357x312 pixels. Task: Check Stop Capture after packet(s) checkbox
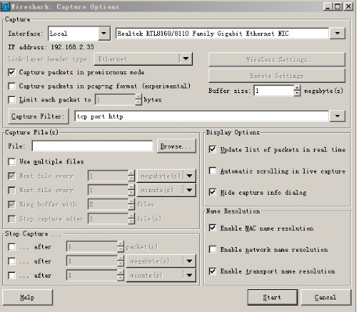point(12,246)
